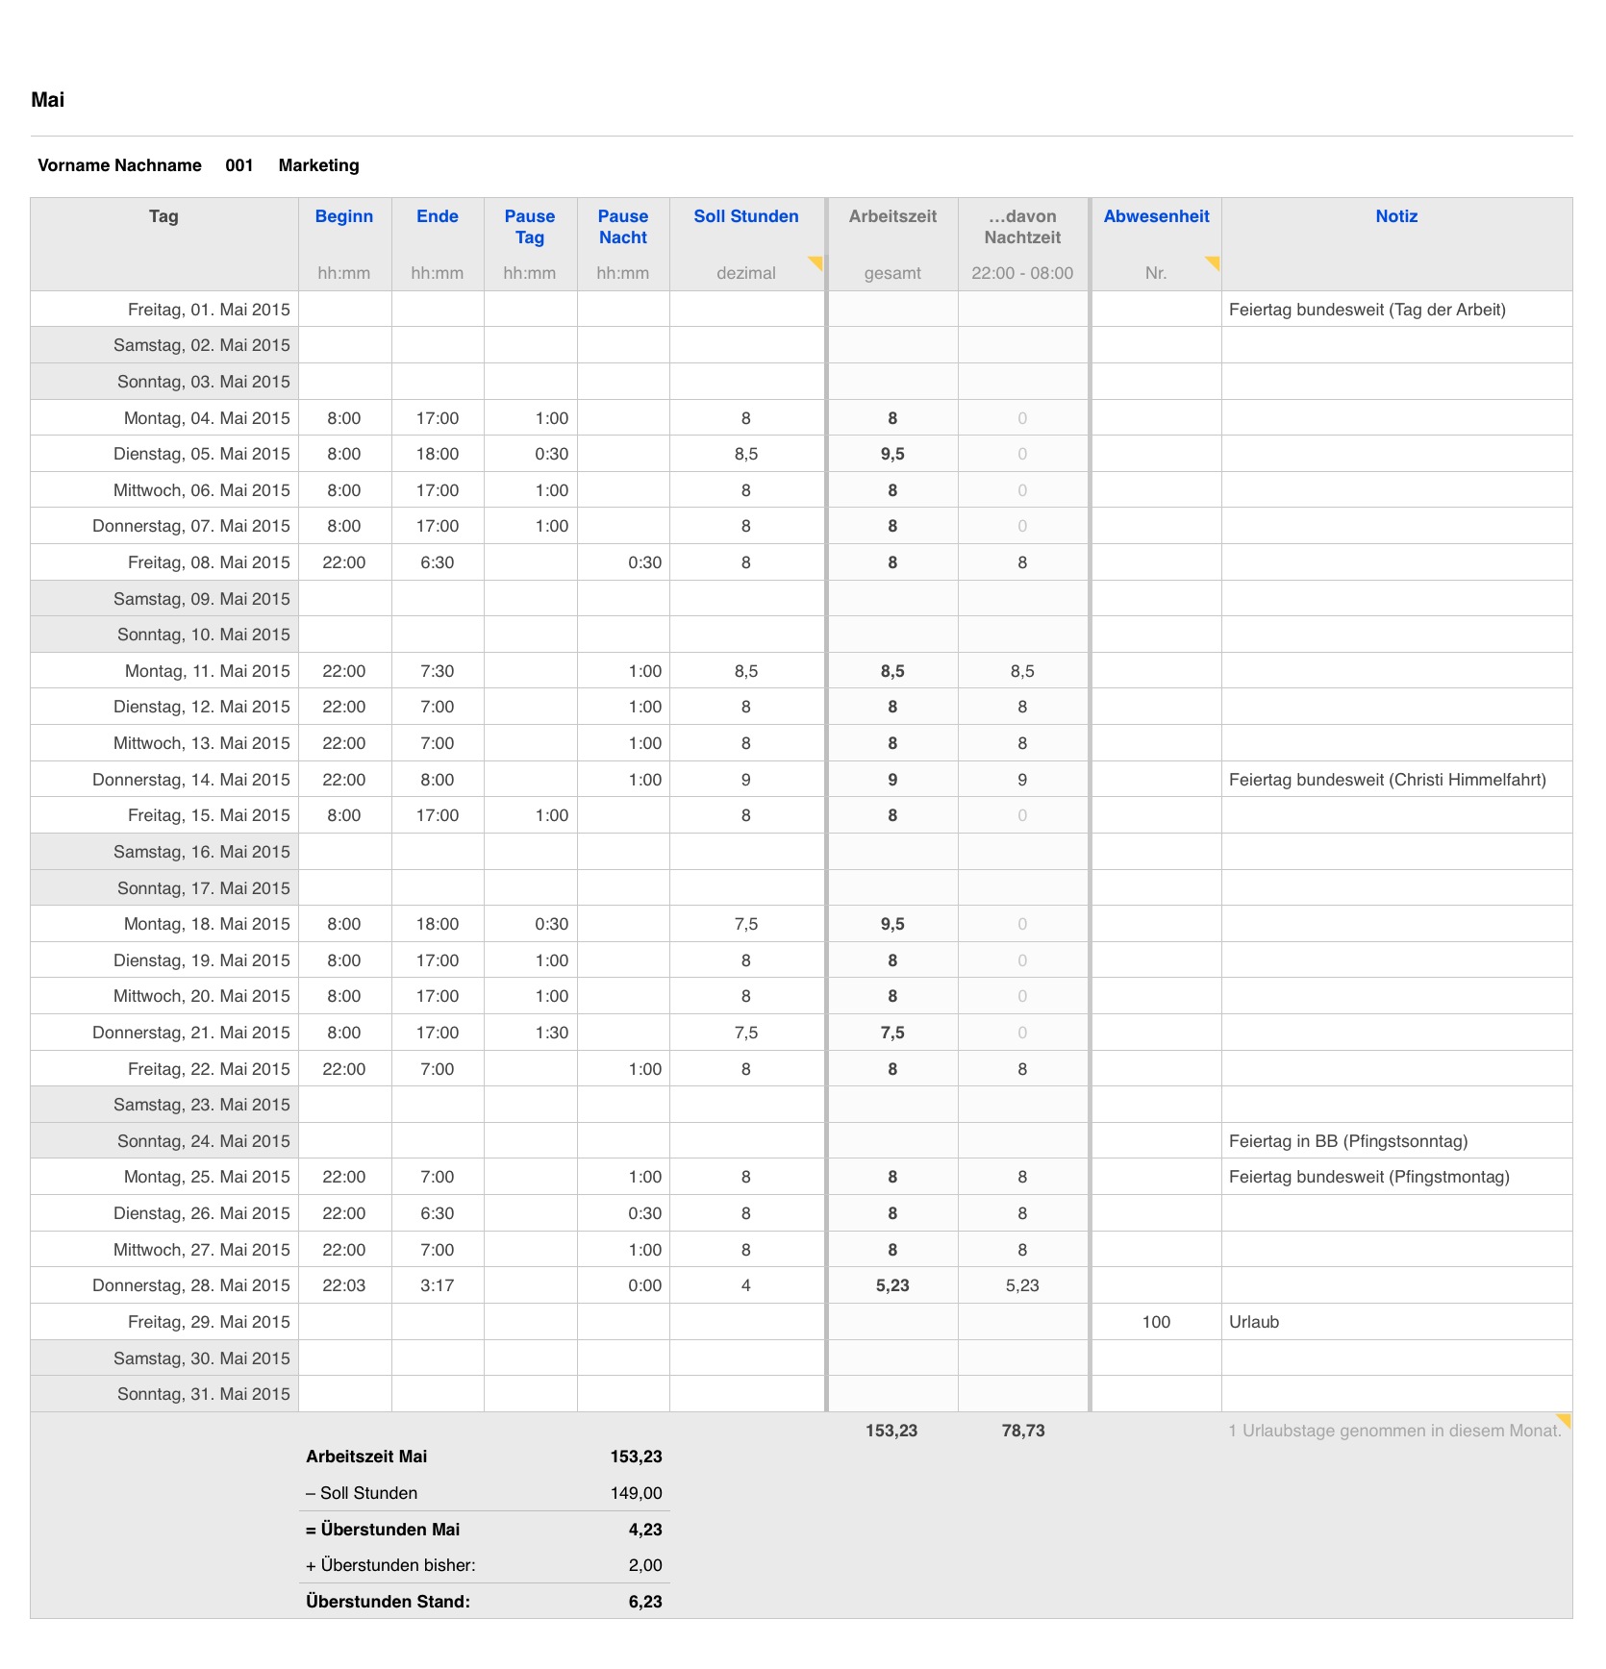1606x1669 pixels.
Task: Click the Pause Tag column header
Action: pyautogui.click(x=529, y=227)
